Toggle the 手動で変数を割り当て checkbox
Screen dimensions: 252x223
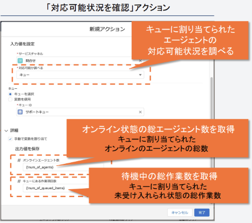point(10,139)
